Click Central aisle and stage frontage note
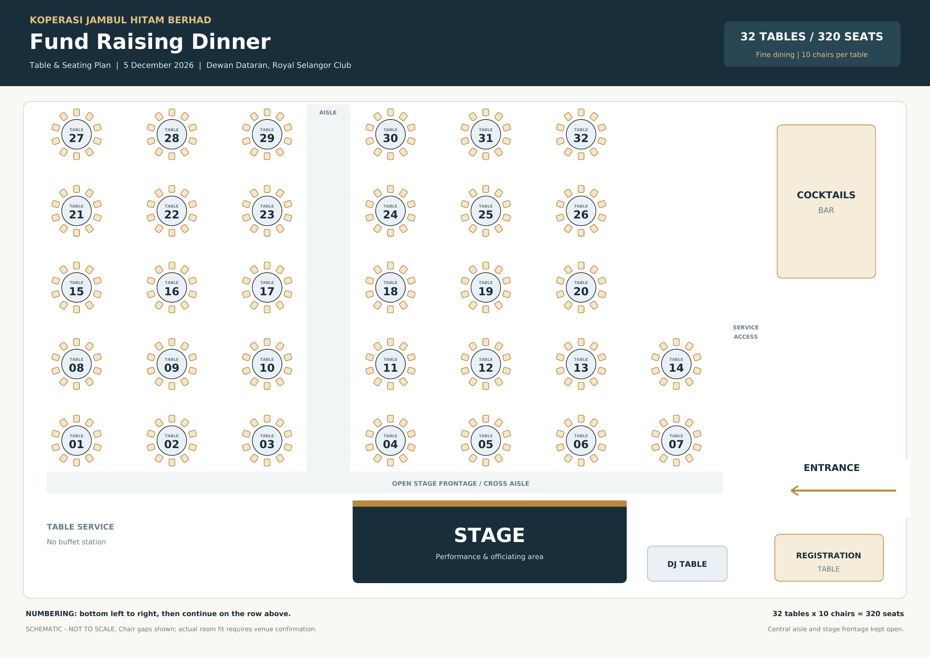Viewport: 930px width, 658px height. click(x=836, y=629)
